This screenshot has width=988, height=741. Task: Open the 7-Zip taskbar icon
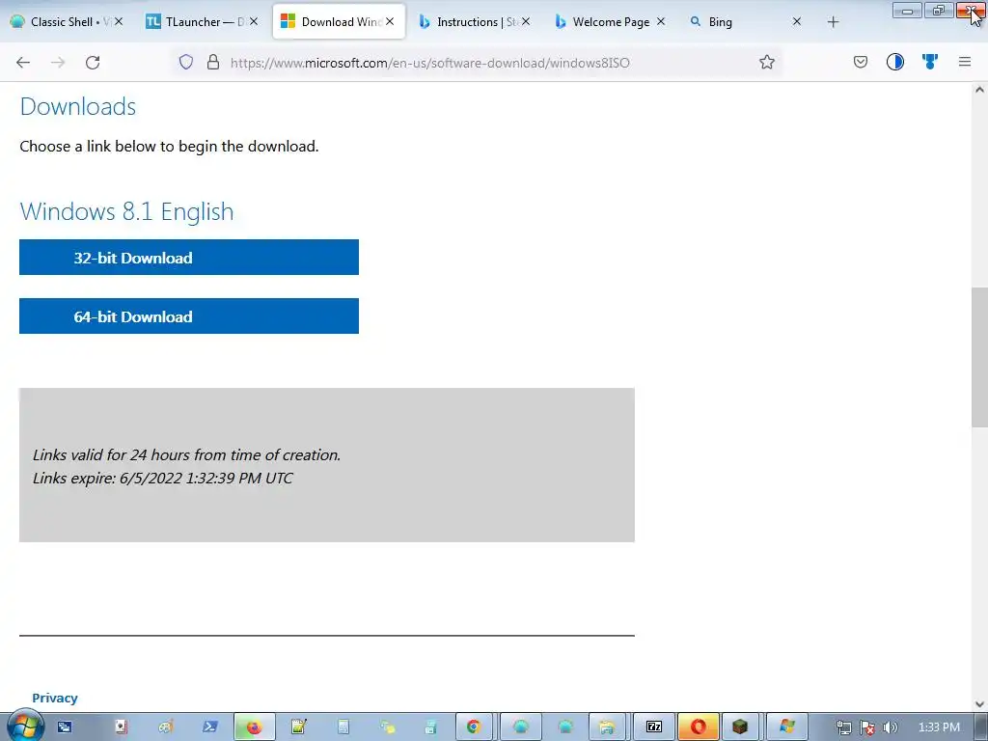(654, 727)
